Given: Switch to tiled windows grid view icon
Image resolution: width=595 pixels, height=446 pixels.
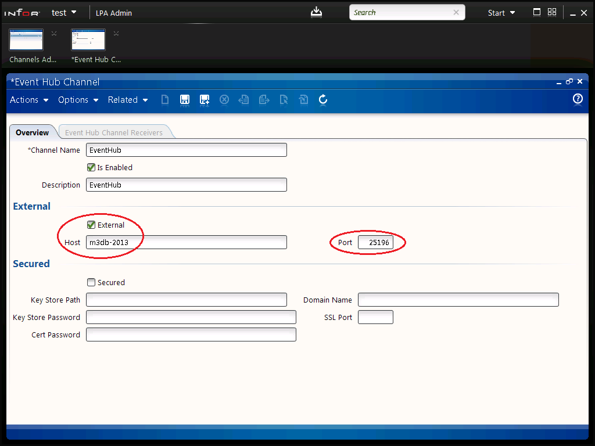Looking at the screenshot, I should point(552,12).
